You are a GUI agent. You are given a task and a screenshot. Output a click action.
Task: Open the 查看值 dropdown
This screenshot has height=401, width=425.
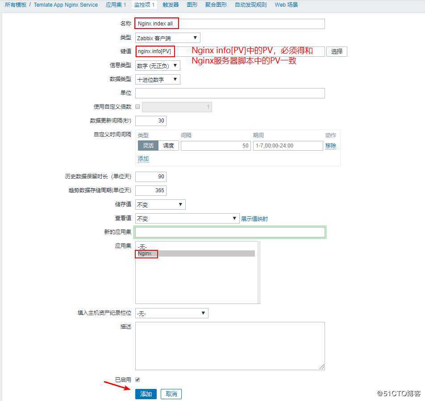pyautogui.click(x=187, y=218)
